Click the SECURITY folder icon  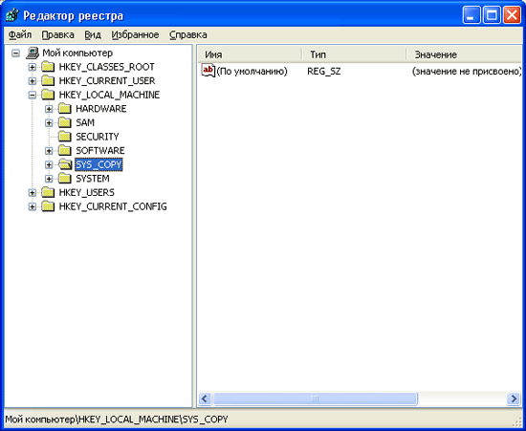[x=65, y=137]
